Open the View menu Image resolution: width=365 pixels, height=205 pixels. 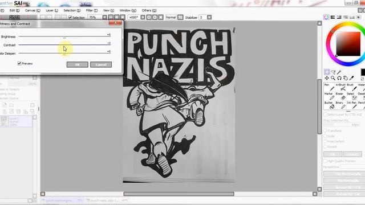[x=108, y=10]
